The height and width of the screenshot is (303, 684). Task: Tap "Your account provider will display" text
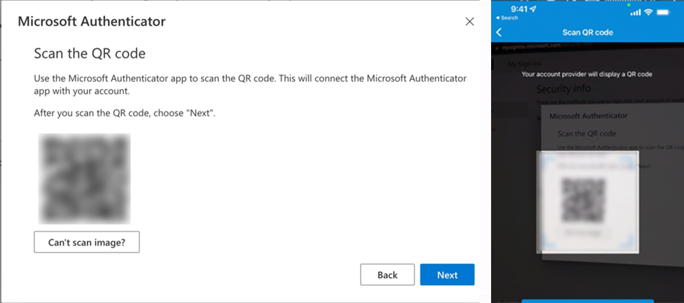[587, 73]
